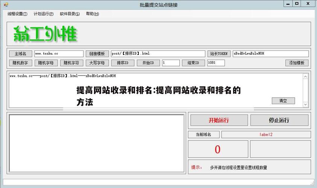This screenshot has height=188, width=317.
Task: Click the end ID field containing 1081
Action: tap(216, 63)
